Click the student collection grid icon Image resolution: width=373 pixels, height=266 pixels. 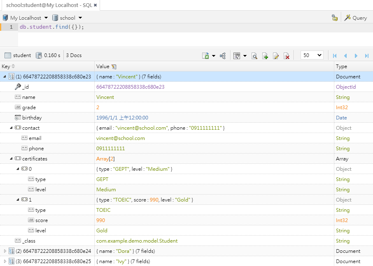[x=7, y=55]
